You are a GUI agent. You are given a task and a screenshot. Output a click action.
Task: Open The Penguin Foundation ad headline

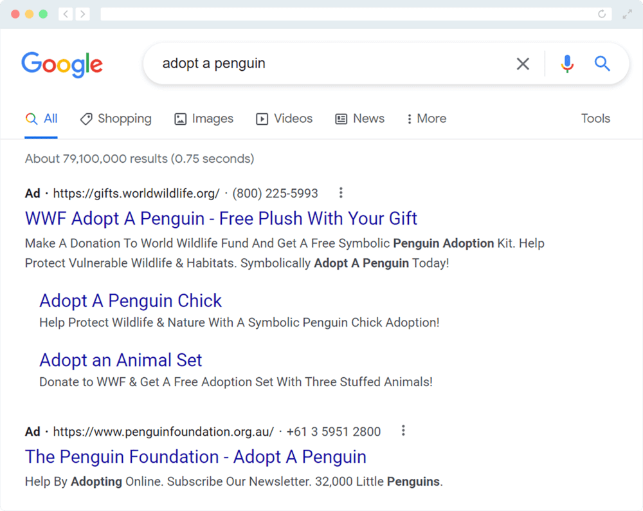tap(195, 456)
